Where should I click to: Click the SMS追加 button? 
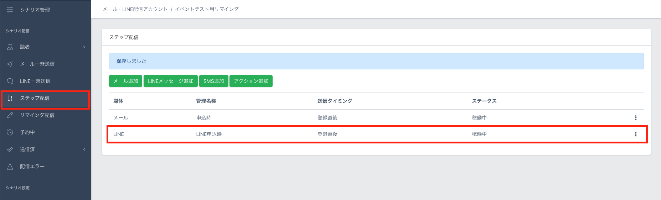tap(213, 81)
